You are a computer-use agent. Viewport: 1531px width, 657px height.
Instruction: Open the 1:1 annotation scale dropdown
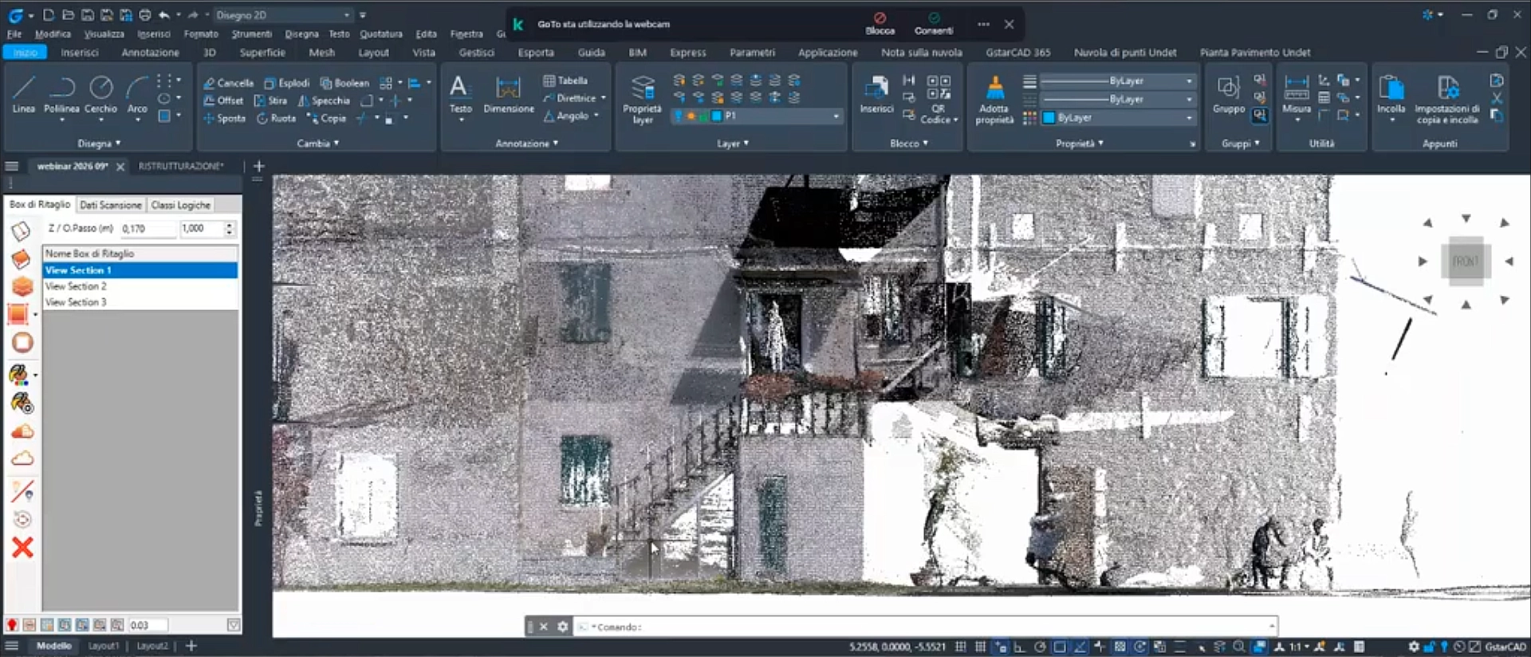click(1299, 647)
